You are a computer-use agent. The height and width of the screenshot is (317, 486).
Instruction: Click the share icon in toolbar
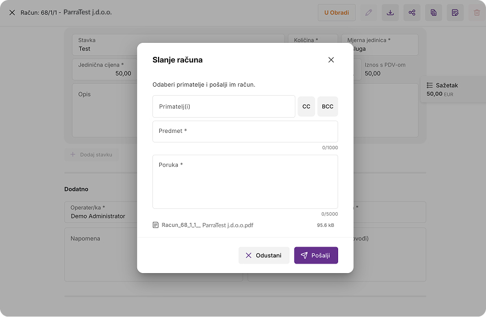411,12
